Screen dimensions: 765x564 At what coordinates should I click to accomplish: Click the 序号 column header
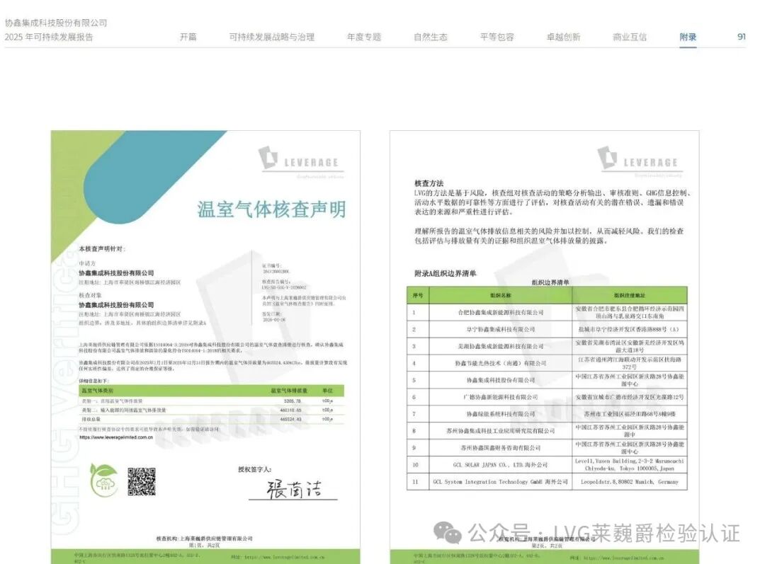coord(418,295)
